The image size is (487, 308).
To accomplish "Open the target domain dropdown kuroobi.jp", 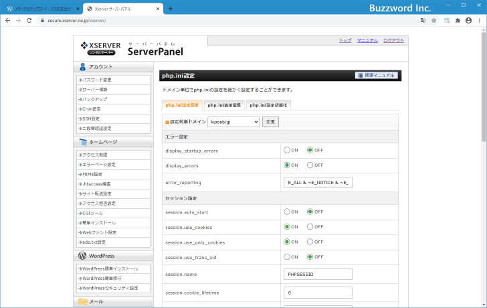I will coord(233,122).
